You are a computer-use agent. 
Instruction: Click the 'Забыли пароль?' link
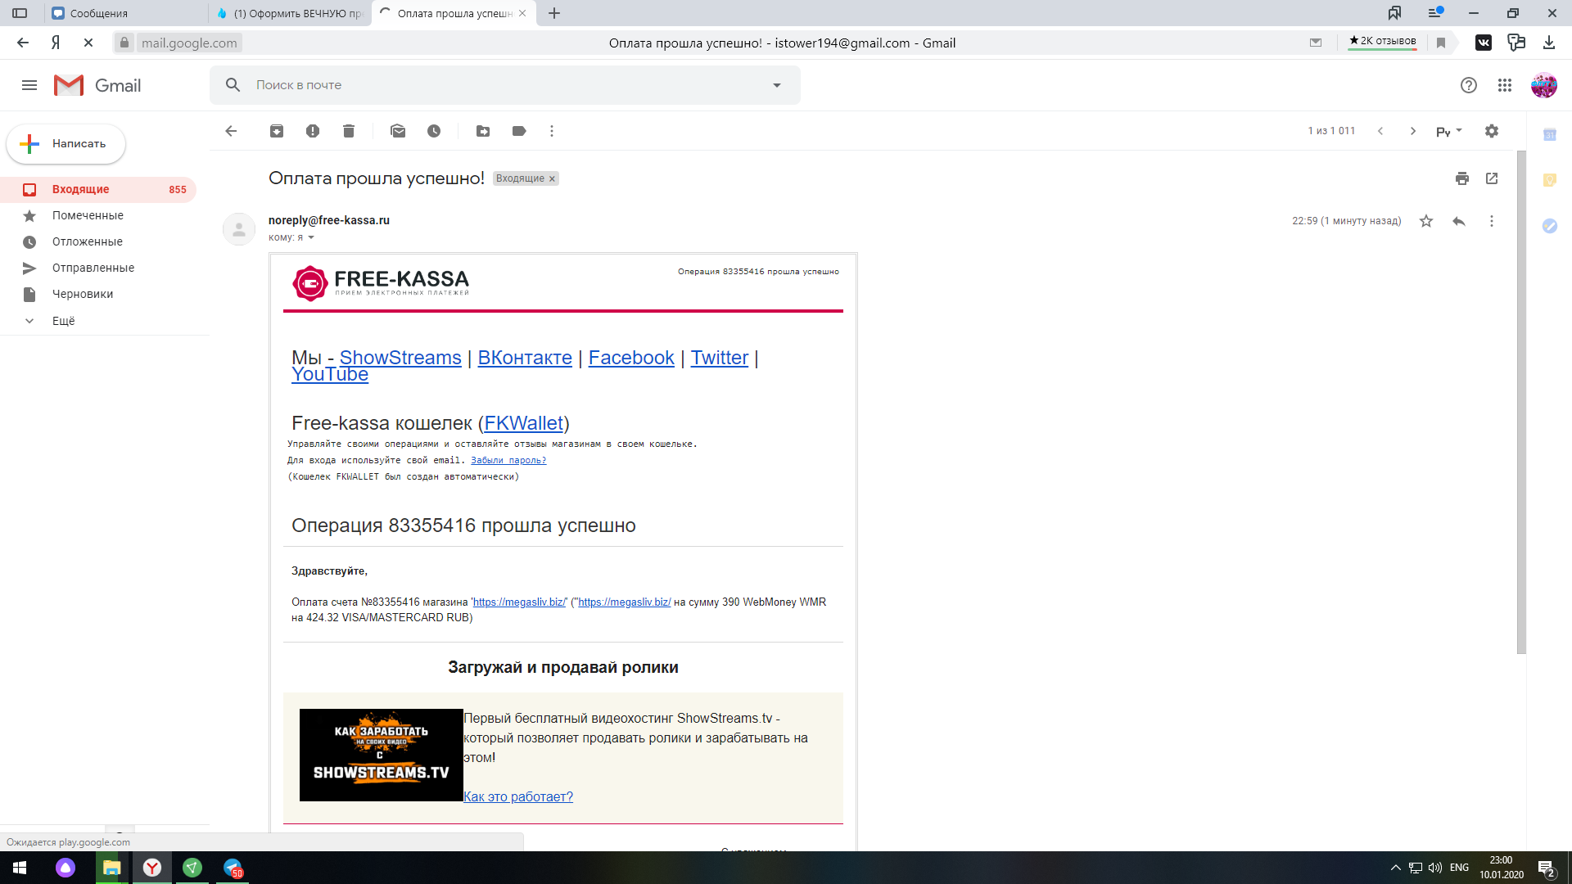click(x=508, y=460)
